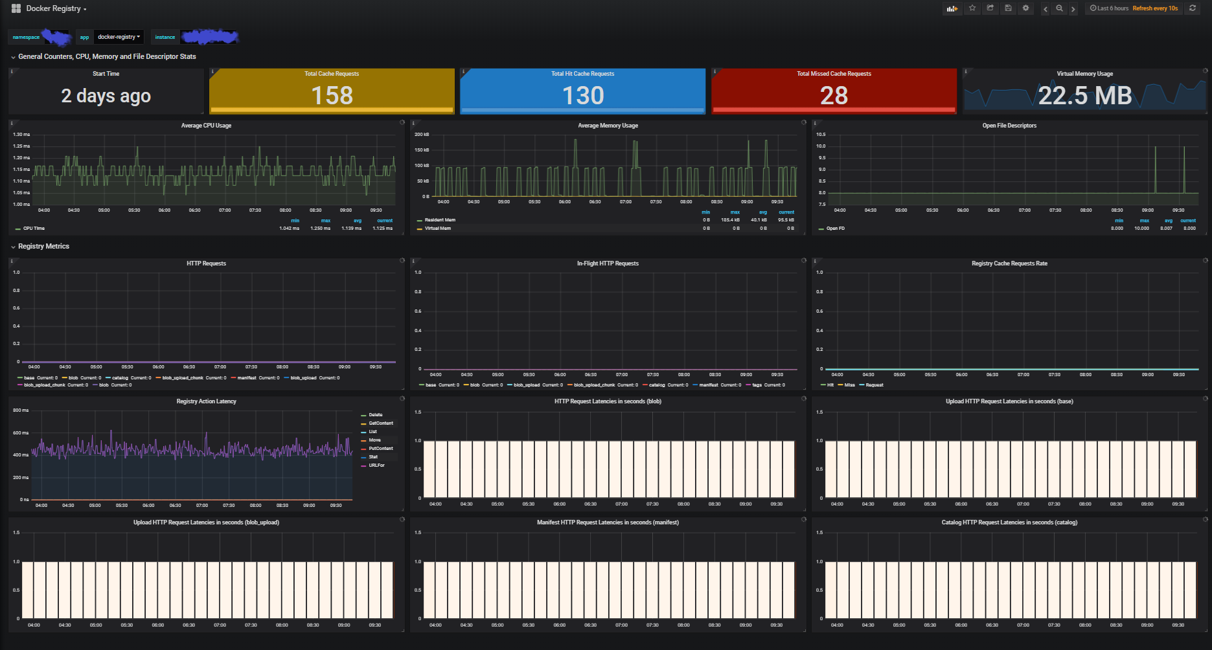
Task: Star this dashboard as a favorite
Action: tap(972, 8)
